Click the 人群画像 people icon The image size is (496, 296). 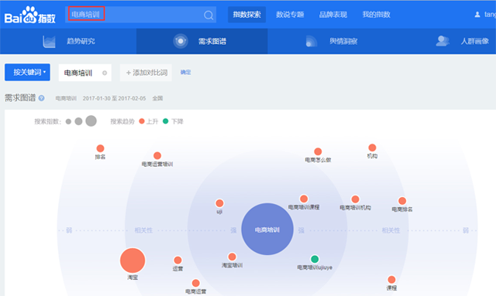click(443, 41)
